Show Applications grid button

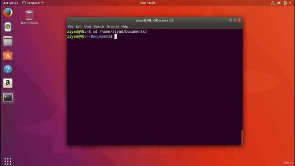click(8, 161)
